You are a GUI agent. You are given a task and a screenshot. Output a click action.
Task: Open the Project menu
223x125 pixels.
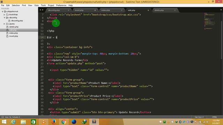[51, 6]
